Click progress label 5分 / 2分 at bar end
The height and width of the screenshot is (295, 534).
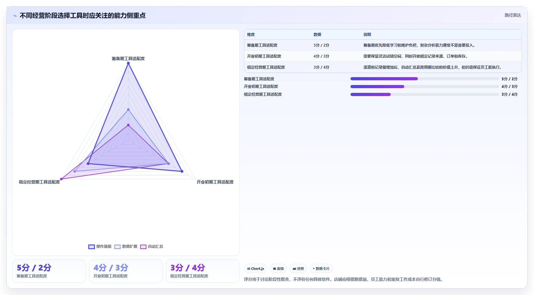509,79
